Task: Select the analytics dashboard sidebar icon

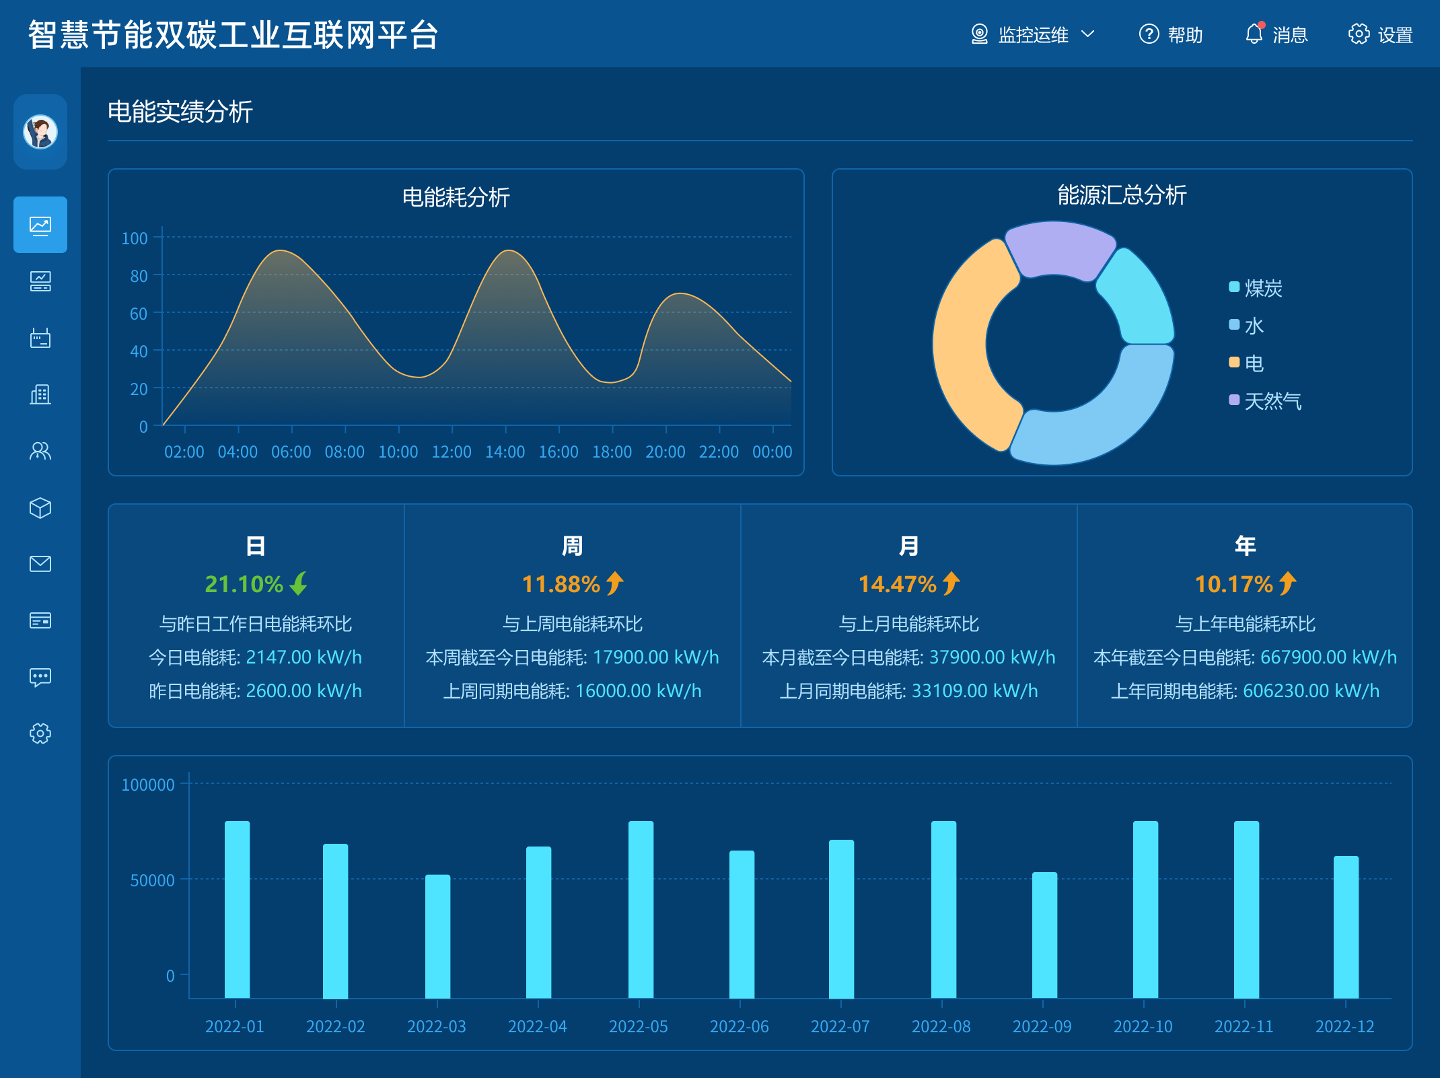Action: click(x=40, y=225)
